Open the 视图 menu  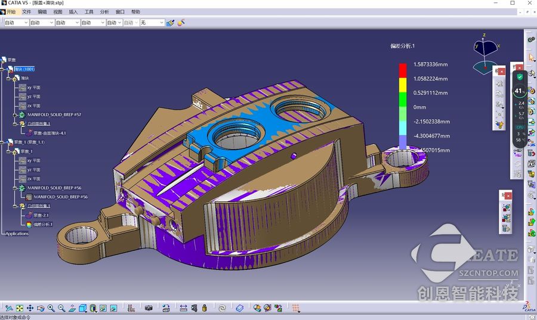tap(58, 12)
